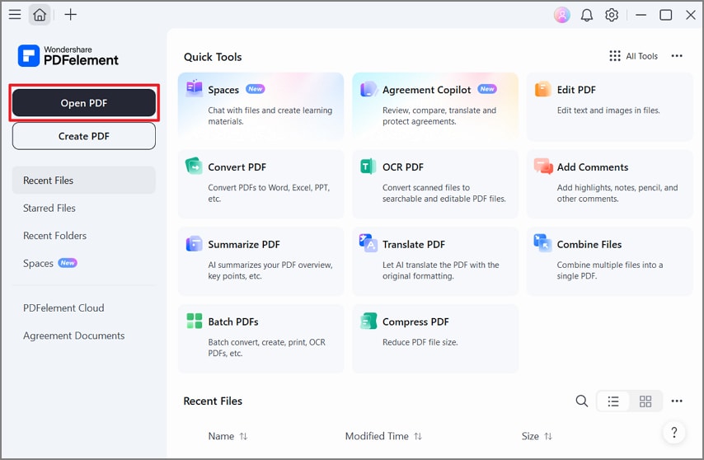Click the Open PDF button

point(84,103)
